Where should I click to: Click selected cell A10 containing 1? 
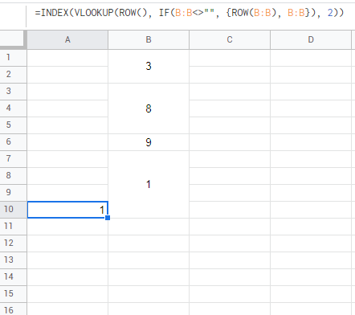pos(67,210)
